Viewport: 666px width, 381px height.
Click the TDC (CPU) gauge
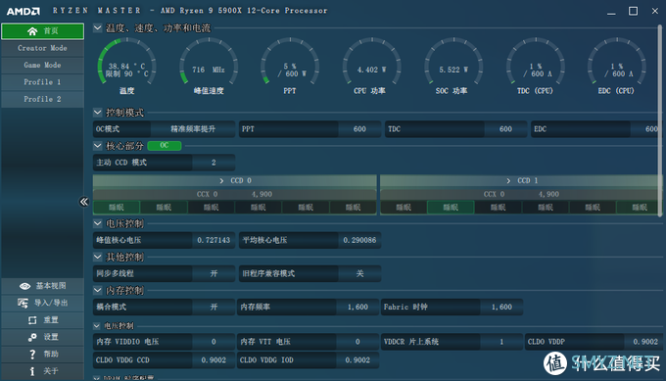[535, 66]
